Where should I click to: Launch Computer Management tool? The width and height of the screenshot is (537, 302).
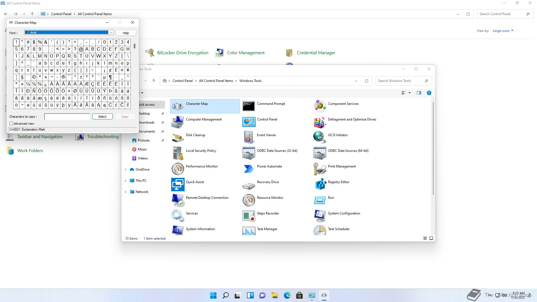click(178, 122)
